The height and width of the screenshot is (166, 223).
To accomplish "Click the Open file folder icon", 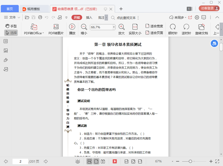I will (27, 17).
